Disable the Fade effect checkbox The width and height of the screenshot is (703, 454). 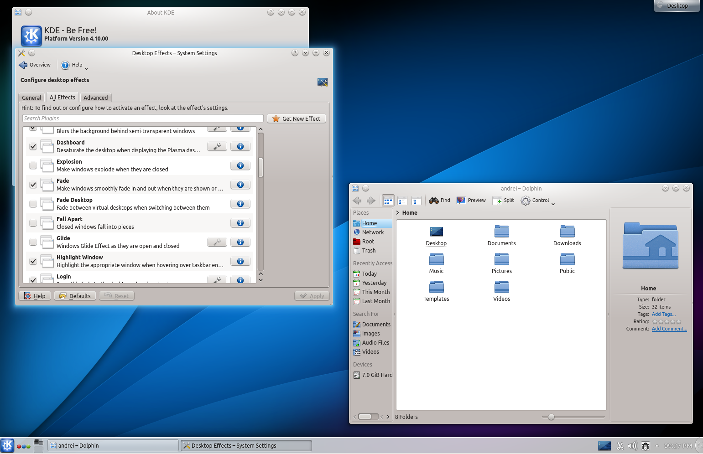coord(33,185)
